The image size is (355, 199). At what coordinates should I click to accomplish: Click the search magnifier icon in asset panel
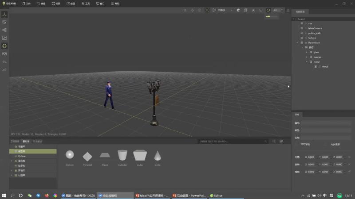tap(265, 141)
